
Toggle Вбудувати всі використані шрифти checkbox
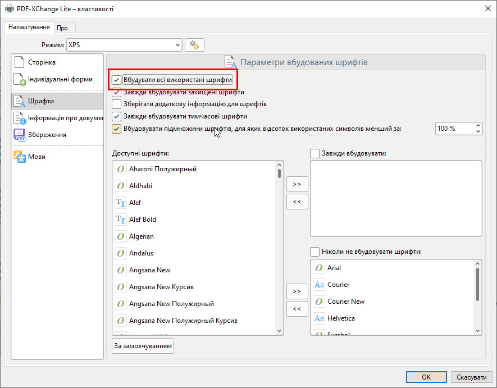(116, 80)
